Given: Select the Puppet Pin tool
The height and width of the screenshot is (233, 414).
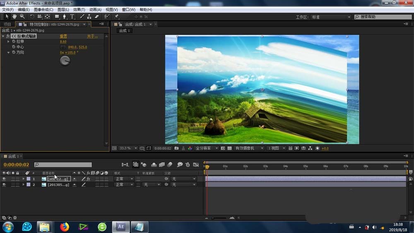Looking at the screenshot, I should (116, 17).
